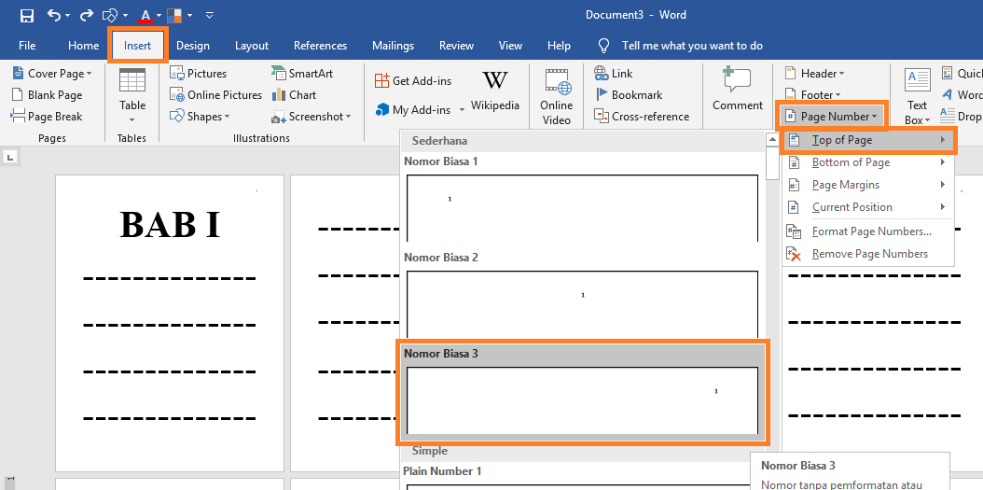
Task: Add a new Comment
Action: [x=737, y=90]
